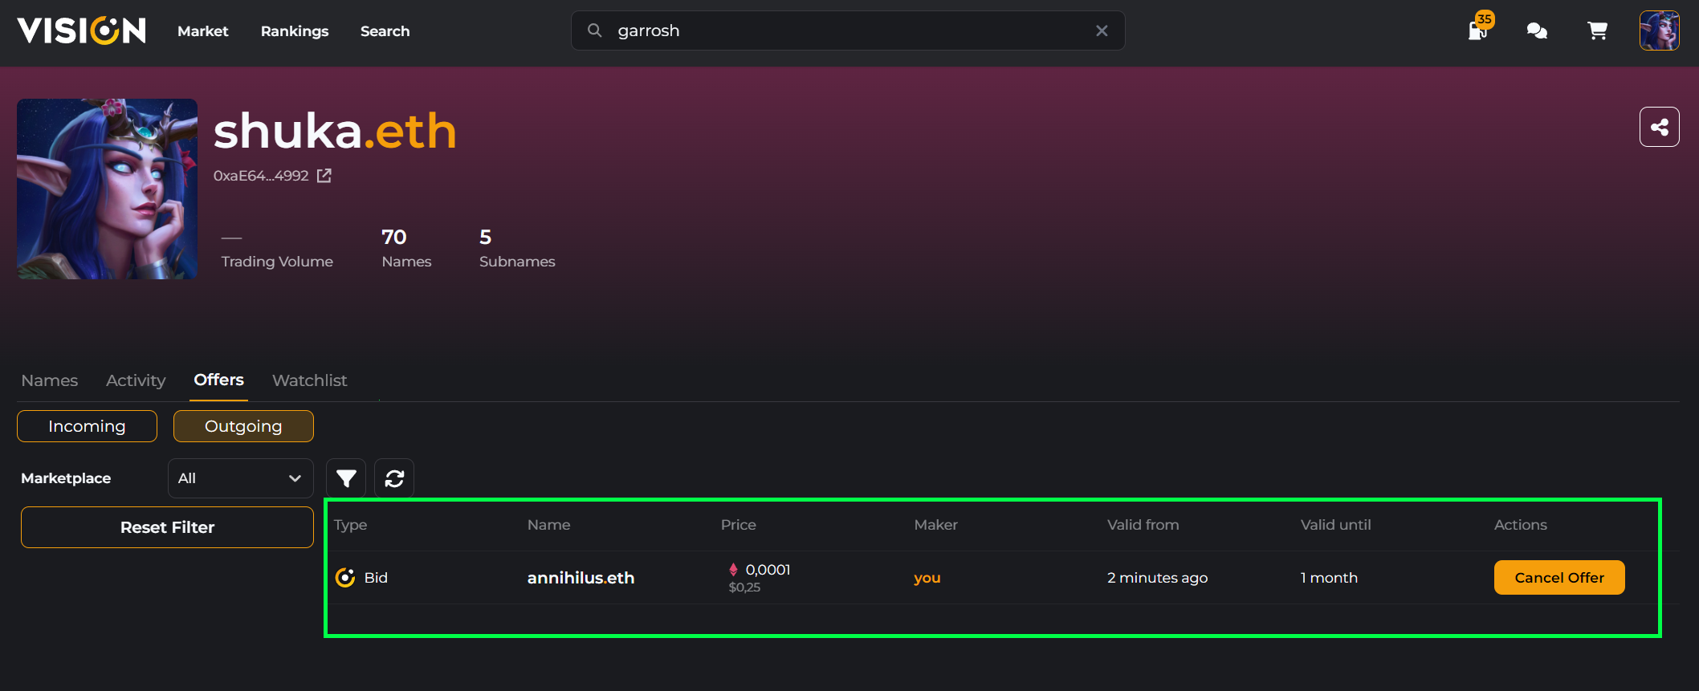The height and width of the screenshot is (691, 1699).
Task: Click the wallet address 0xaE64...4992
Action: pos(261,176)
